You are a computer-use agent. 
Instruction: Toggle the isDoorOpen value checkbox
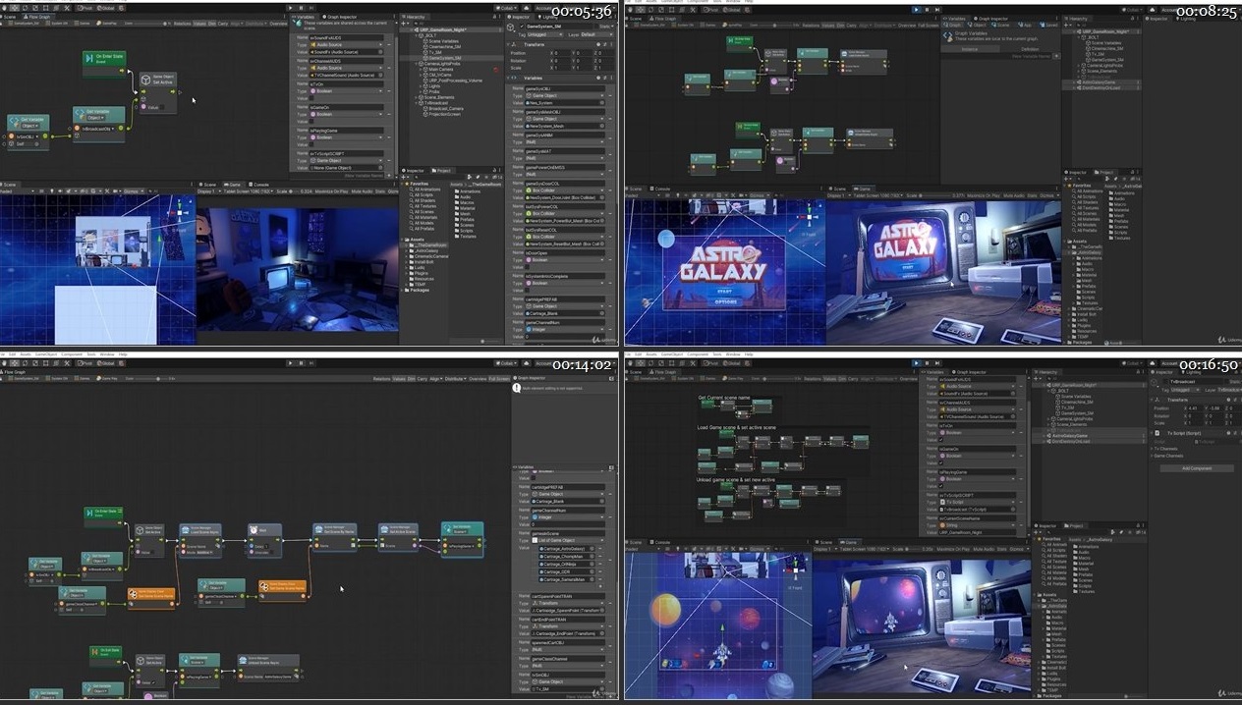528,268
